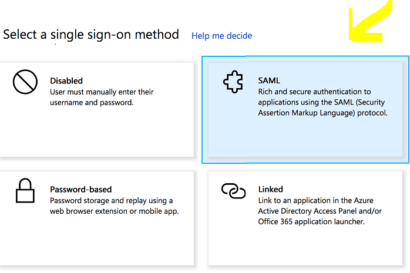The width and height of the screenshot is (410, 273).
Task: Choose the SAML sign-on method card
Action: [x=305, y=110]
